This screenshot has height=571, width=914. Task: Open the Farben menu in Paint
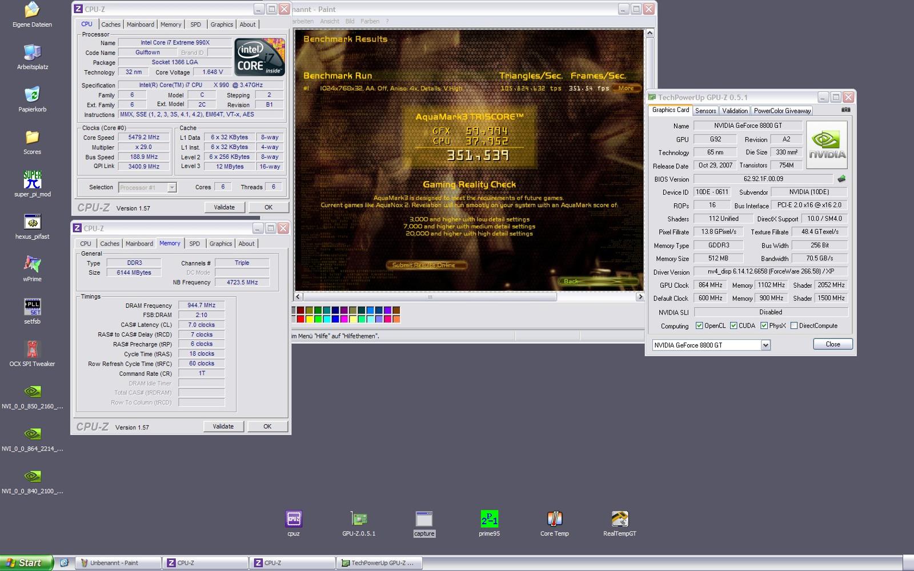click(x=370, y=21)
